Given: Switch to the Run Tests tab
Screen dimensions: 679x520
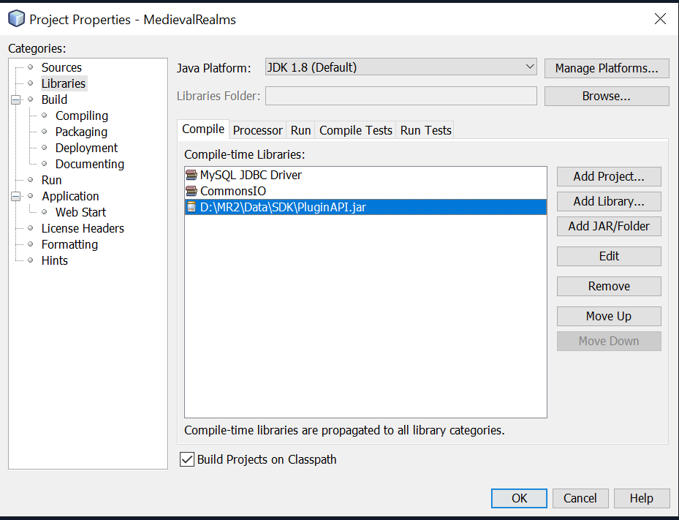Looking at the screenshot, I should click(x=425, y=130).
